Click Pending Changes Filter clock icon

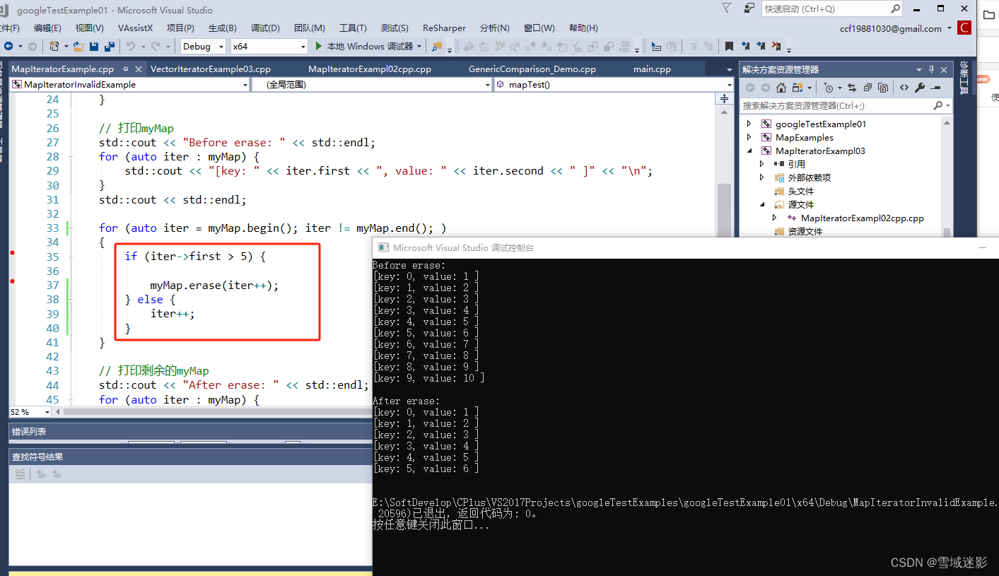coord(830,88)
